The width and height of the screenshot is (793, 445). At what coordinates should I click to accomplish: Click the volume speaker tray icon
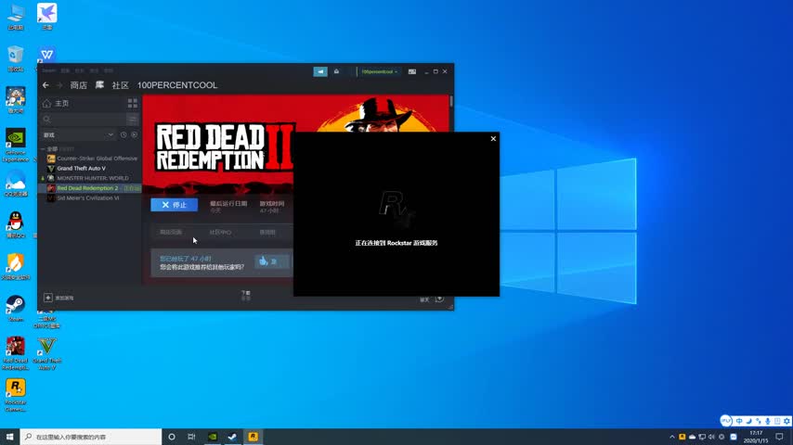point(711,437)
